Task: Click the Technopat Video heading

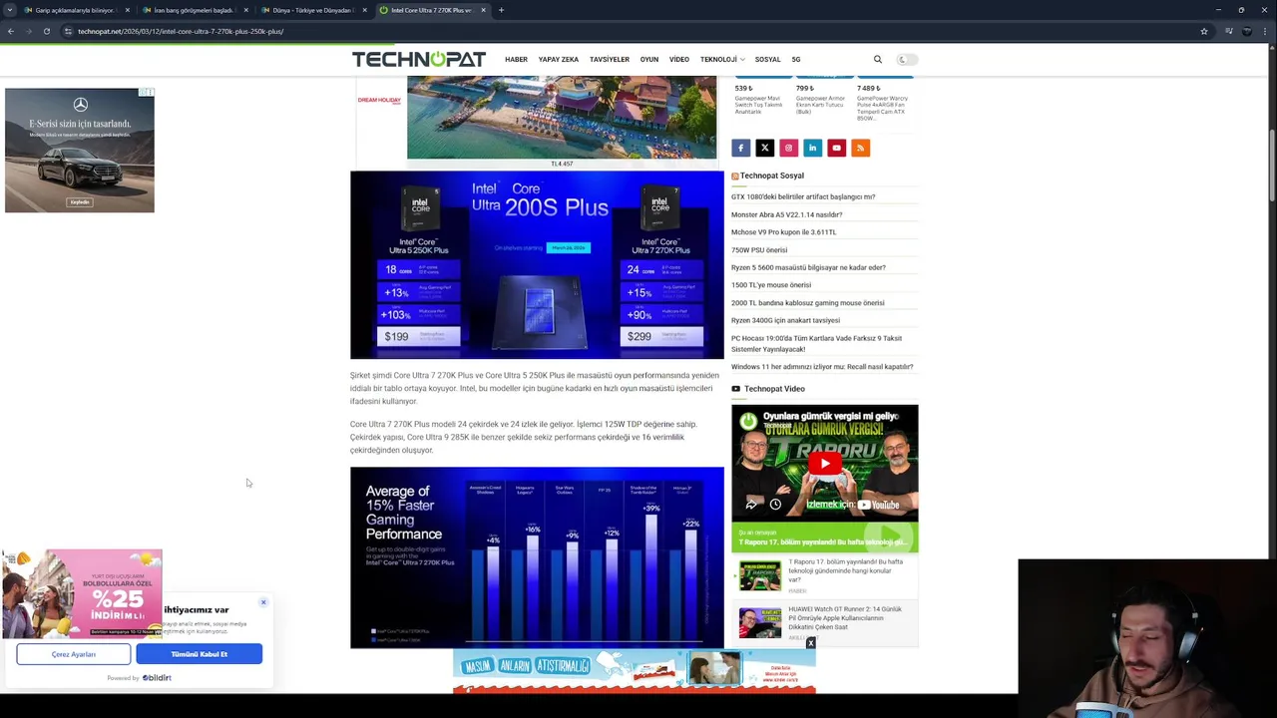Action: 774,389
